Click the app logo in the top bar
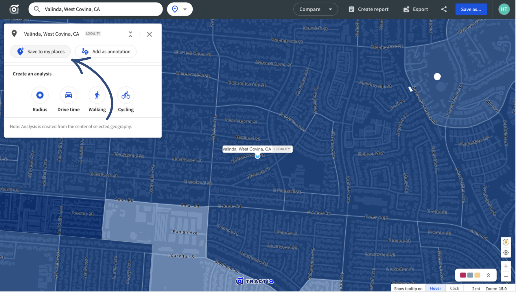The height and width of the screenshot is (292, 516). point(14,9)
